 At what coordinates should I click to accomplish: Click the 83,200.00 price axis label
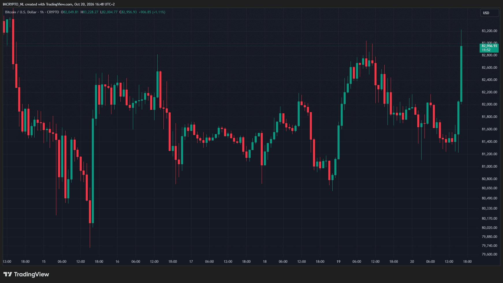(x=489, y=31)
